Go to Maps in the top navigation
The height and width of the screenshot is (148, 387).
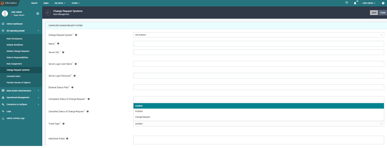coord(46,3)
